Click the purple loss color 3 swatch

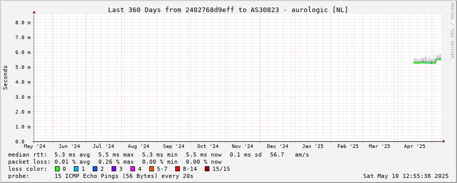click(114, 169)
